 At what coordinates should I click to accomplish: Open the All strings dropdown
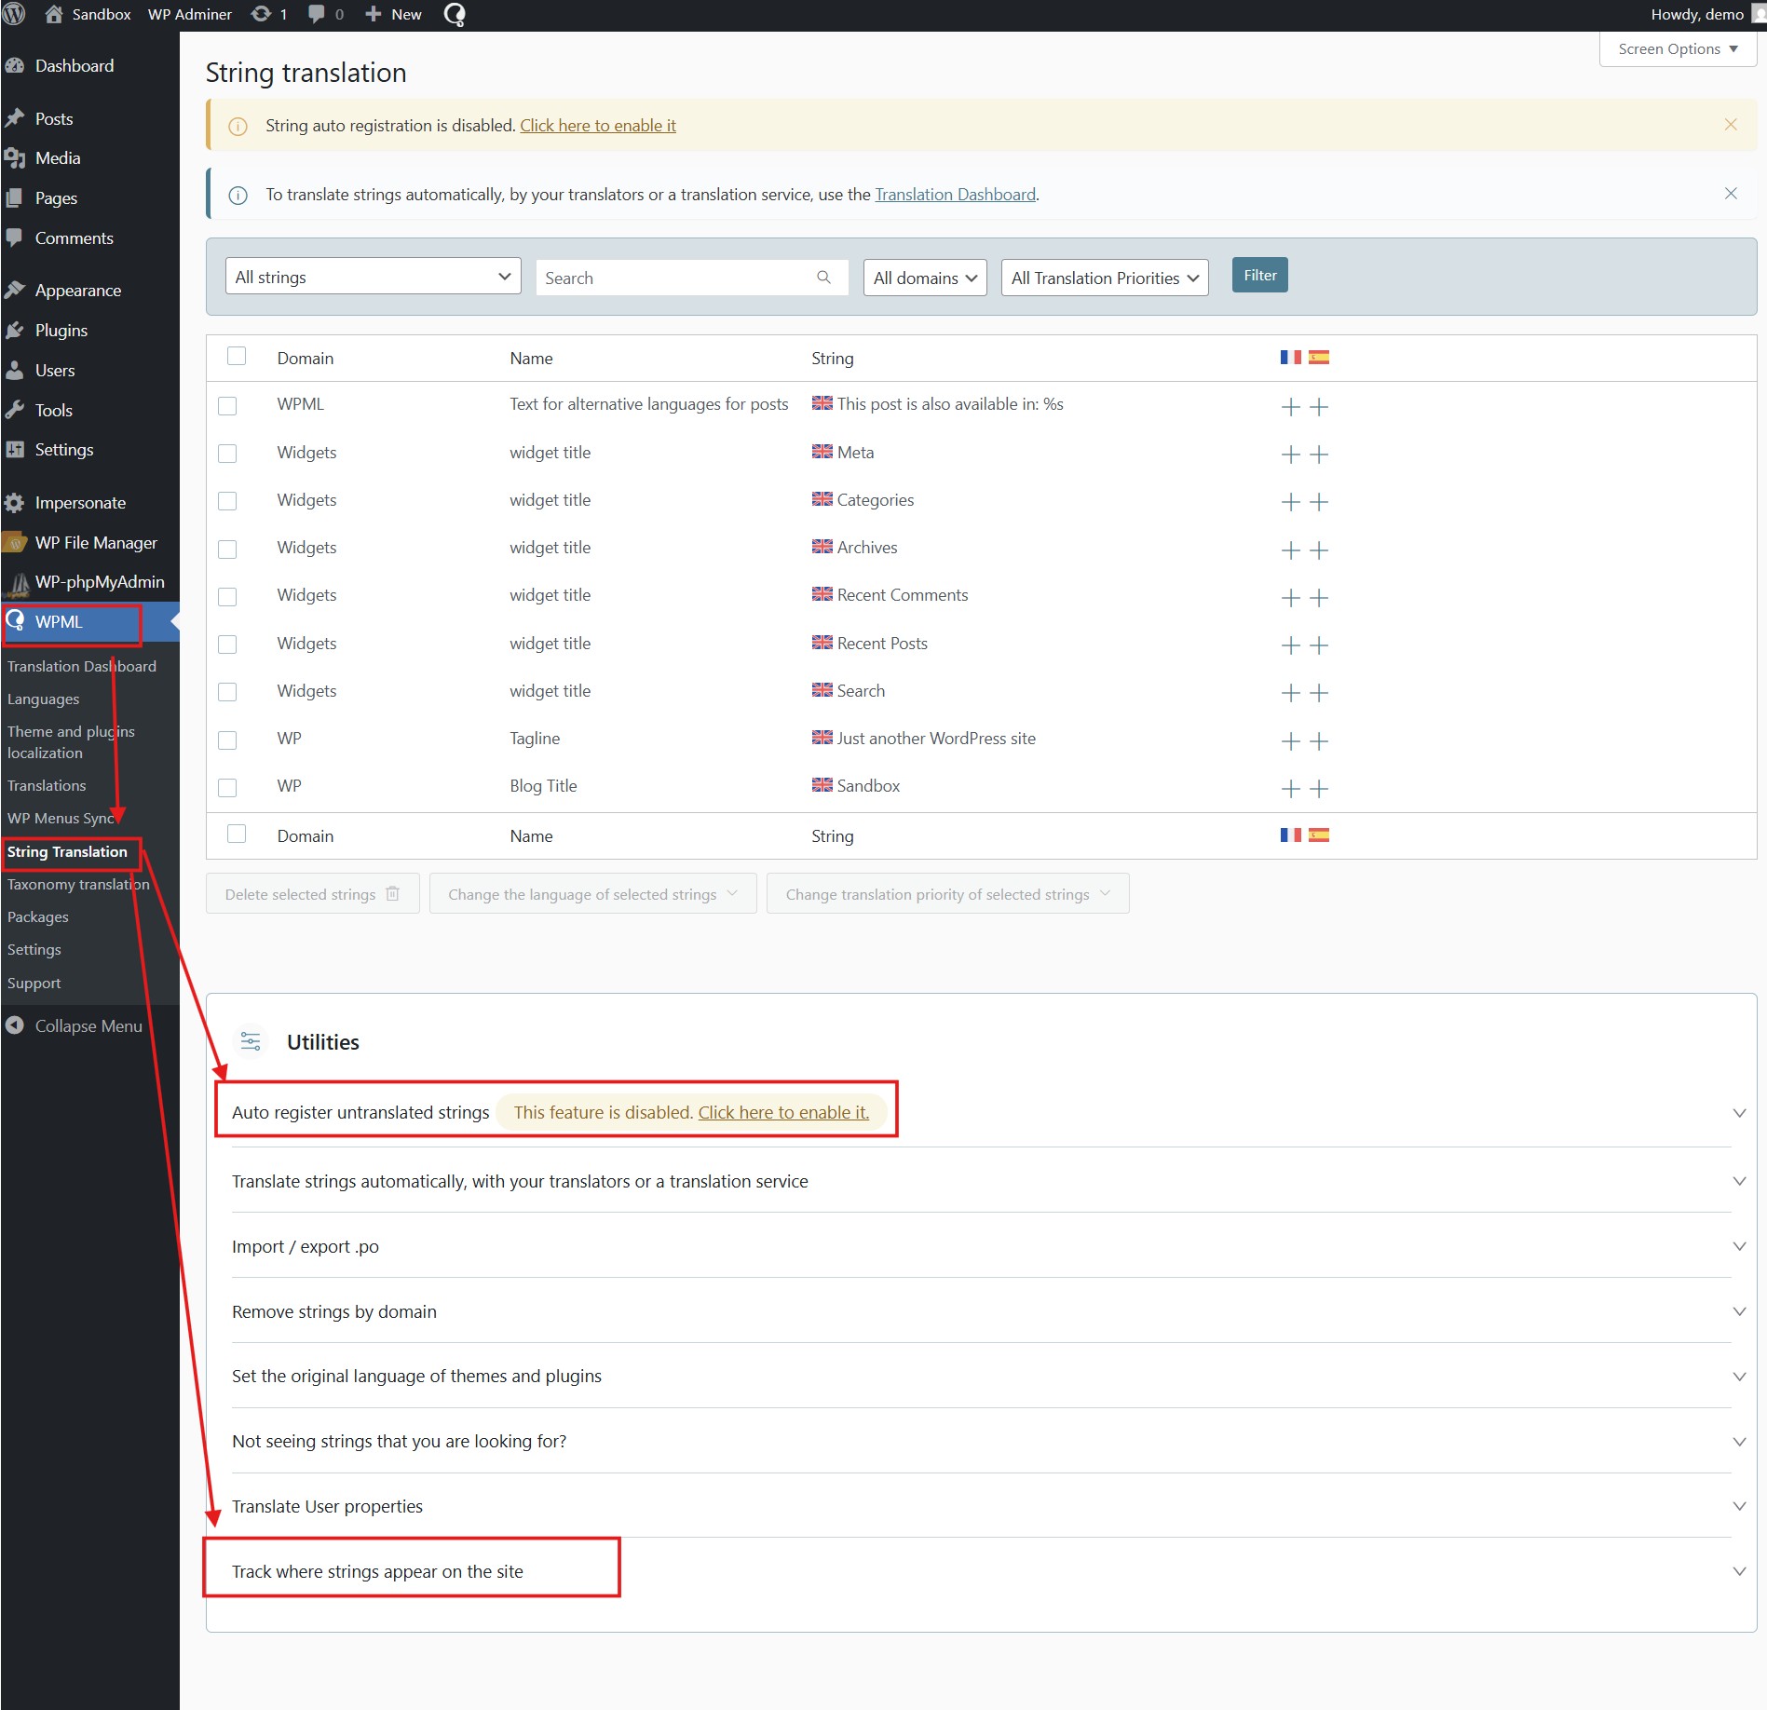373,277
